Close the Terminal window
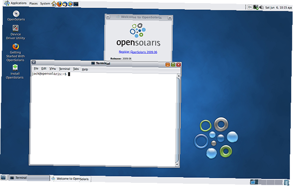The height and width of the screenshot is (186, 293). coord(179,65)
